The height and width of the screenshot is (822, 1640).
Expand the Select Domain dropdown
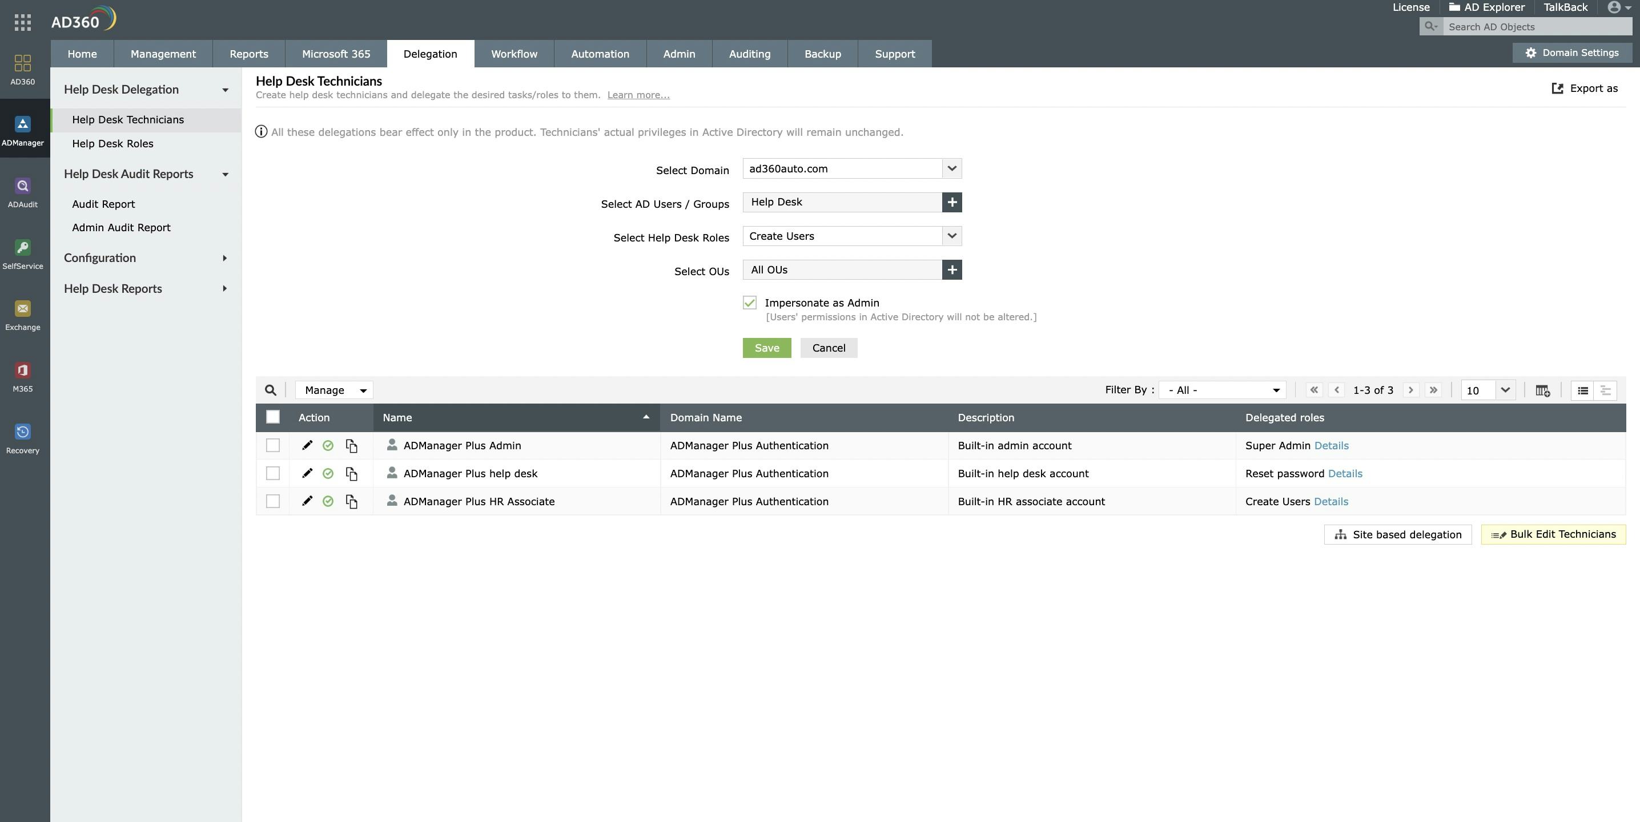(949, 168)
